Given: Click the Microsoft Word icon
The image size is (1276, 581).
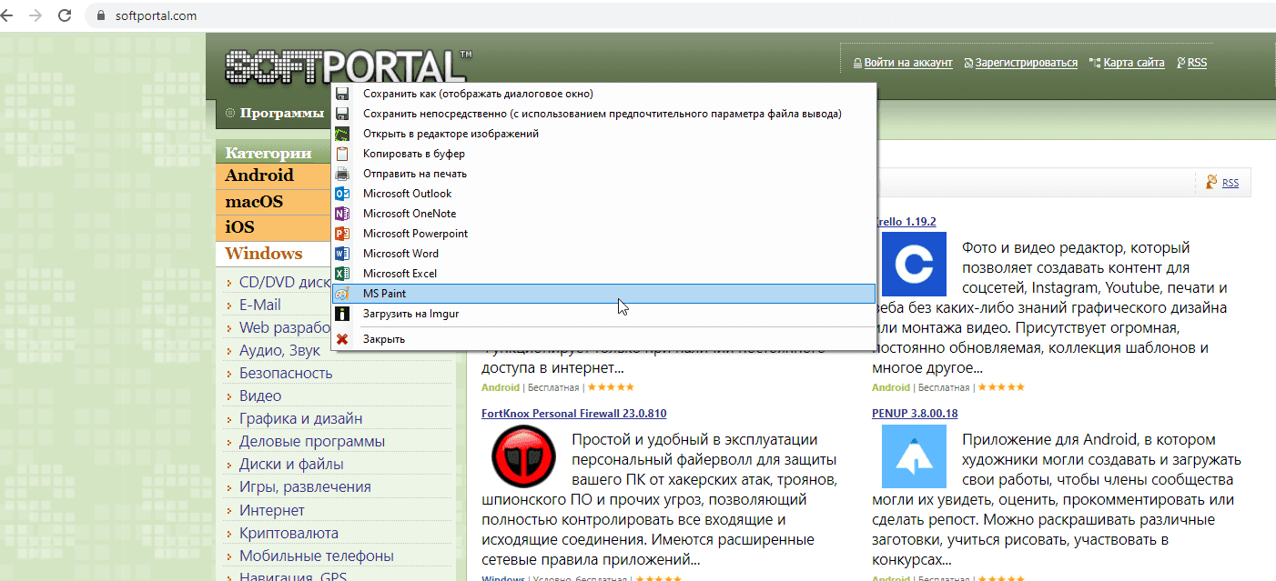Looking at the screenshot, I should 342,254.
